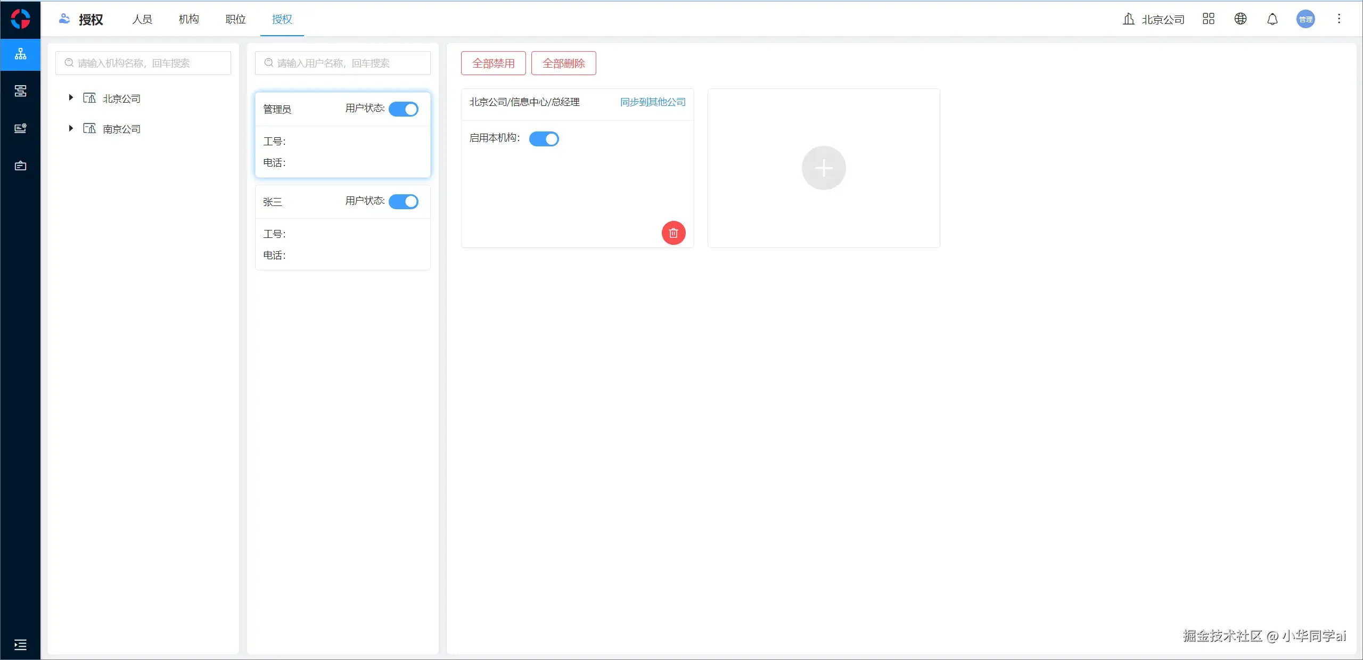Open the vertical three-dot more menu
The width and height of the screenshot is (1363, 660).
1339,19
